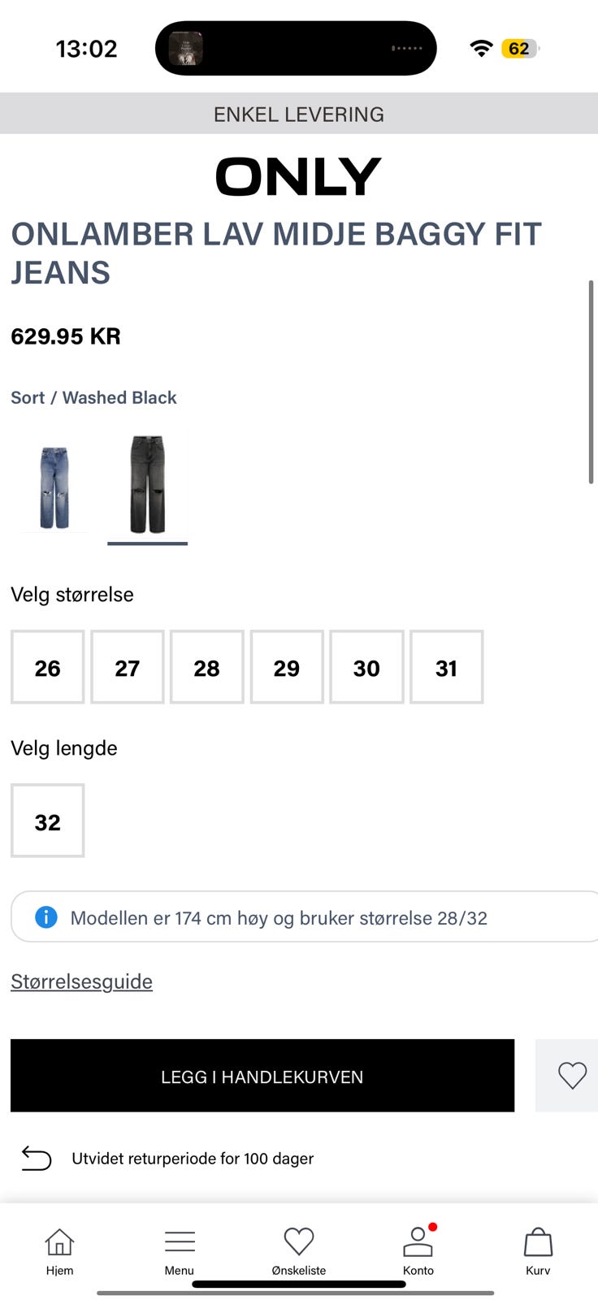This screenshot has width=598, height=1300.
Task: Select size 29
Action: click(286, 667)
